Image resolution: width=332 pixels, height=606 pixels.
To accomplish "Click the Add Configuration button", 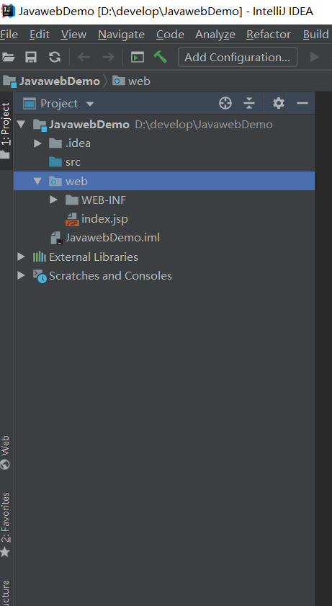I will [x=238, y=57].
